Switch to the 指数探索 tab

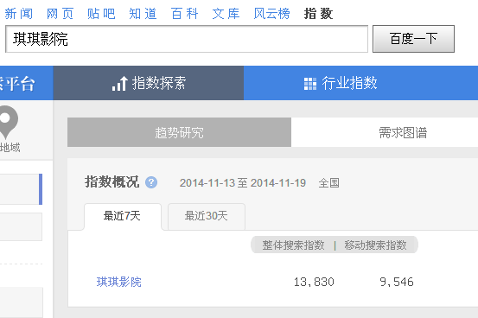(149, 83)
